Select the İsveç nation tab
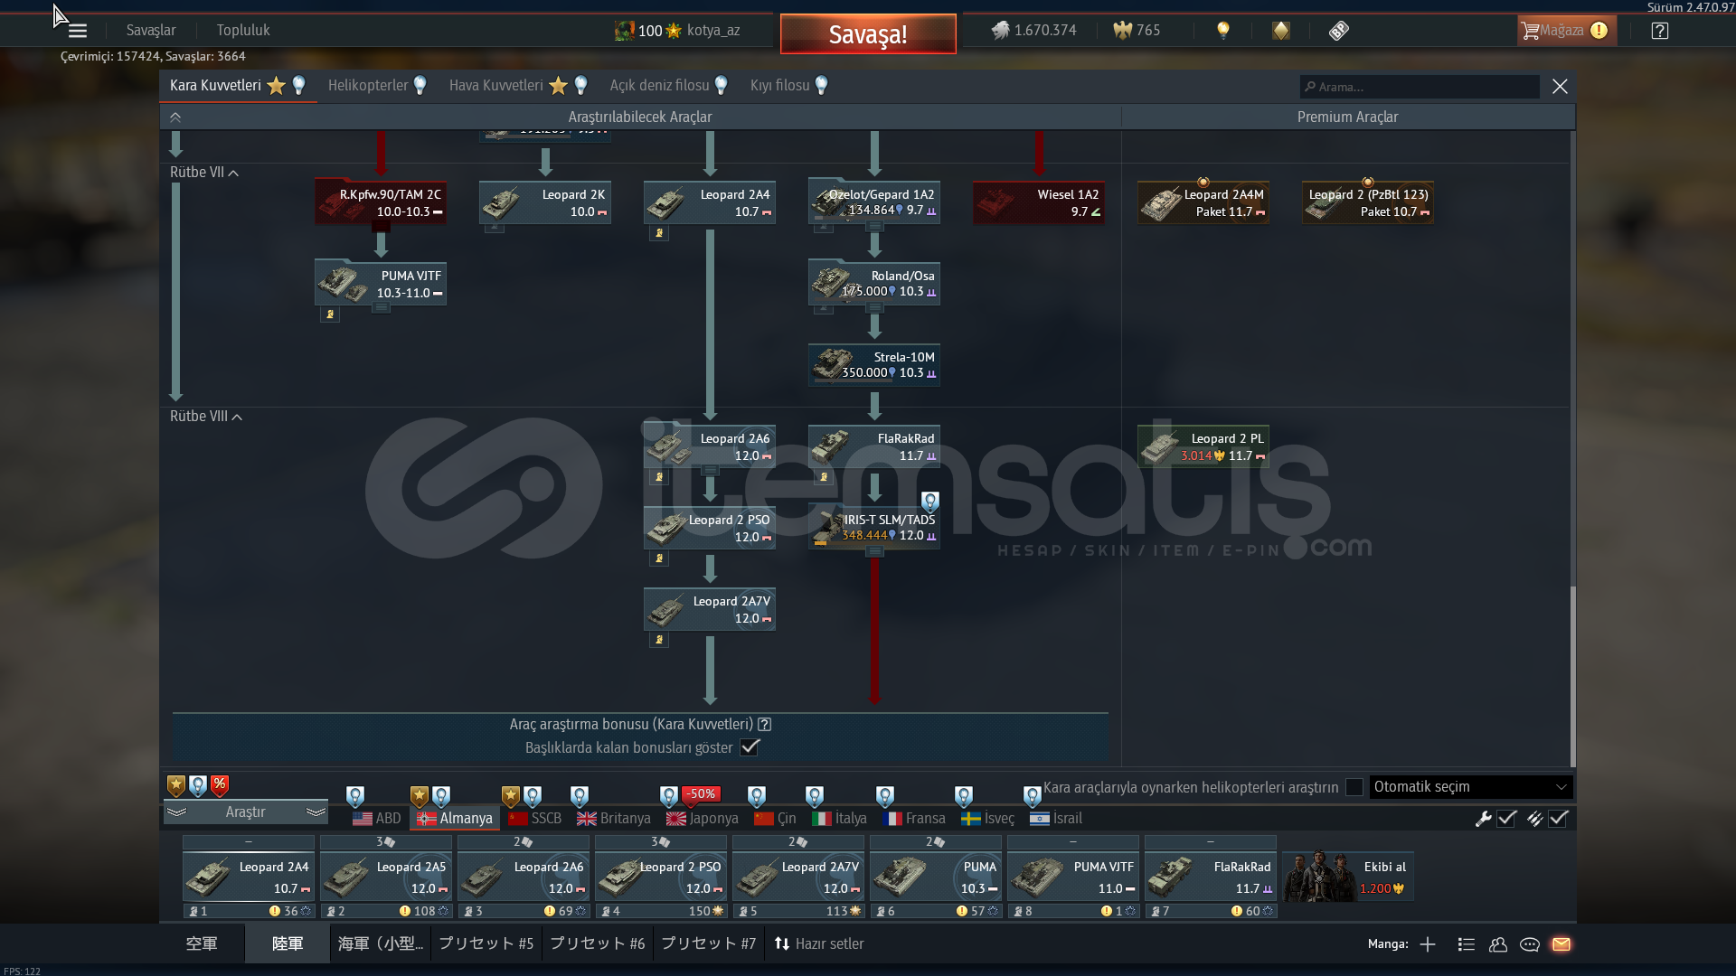1736x976 pixels. click(987, 818)
